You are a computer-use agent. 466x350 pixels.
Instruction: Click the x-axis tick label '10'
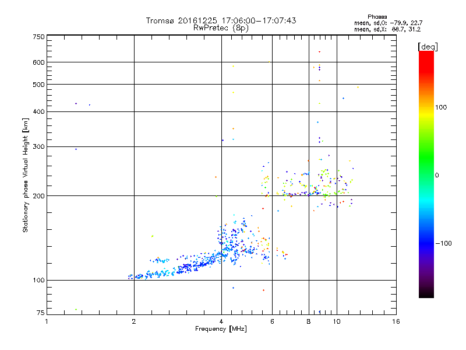point(337,321)
